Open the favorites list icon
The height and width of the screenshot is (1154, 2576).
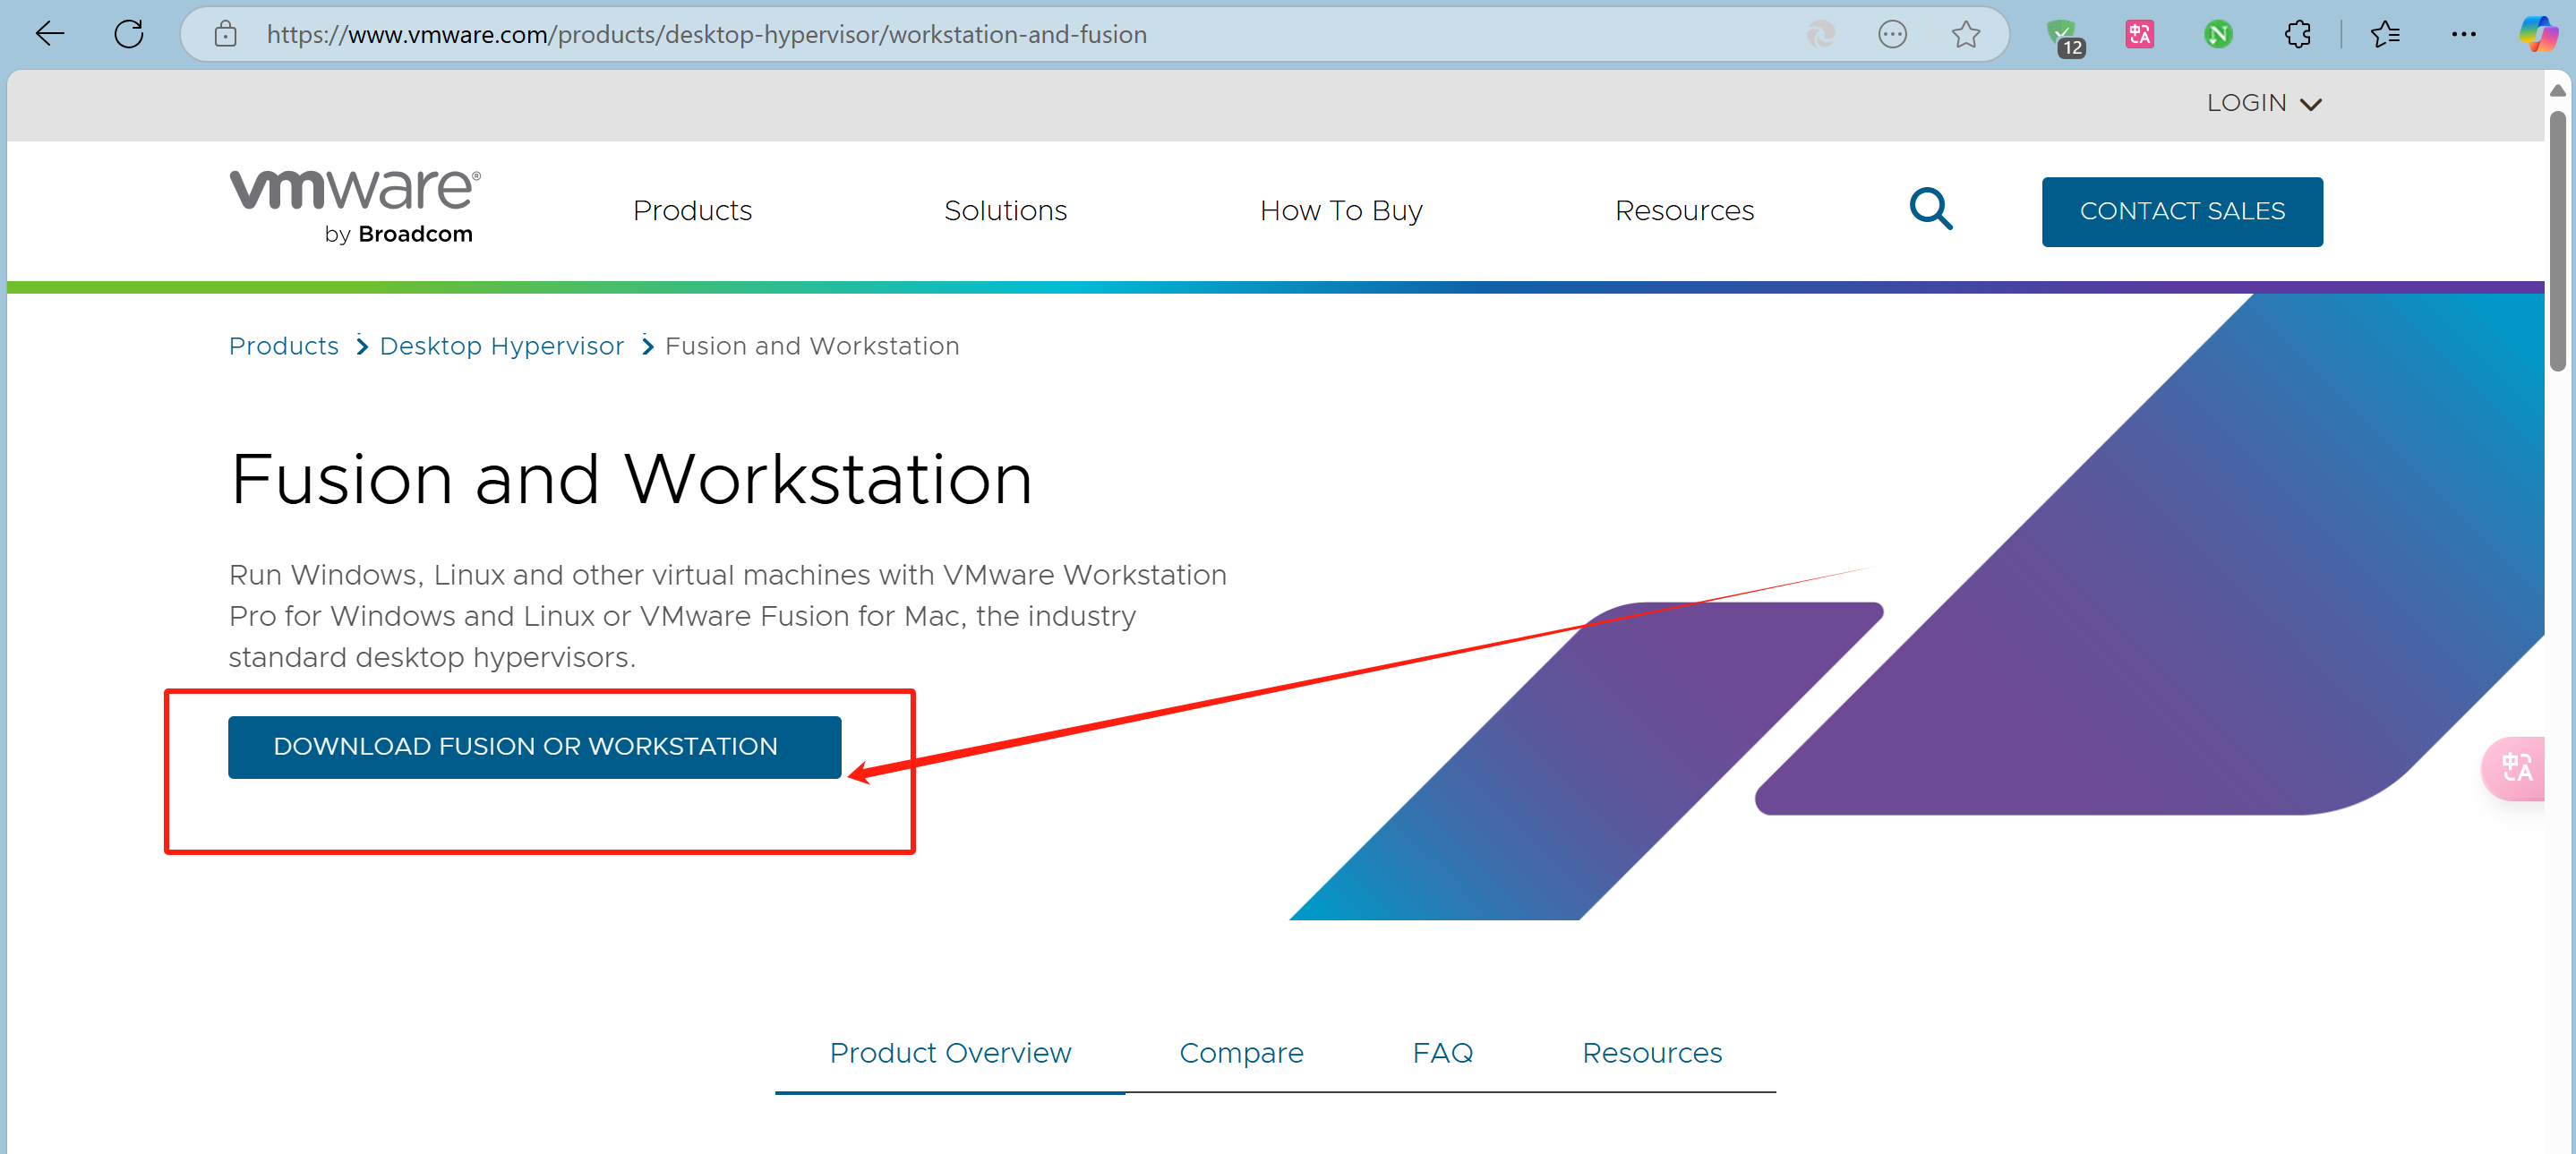2385,34
